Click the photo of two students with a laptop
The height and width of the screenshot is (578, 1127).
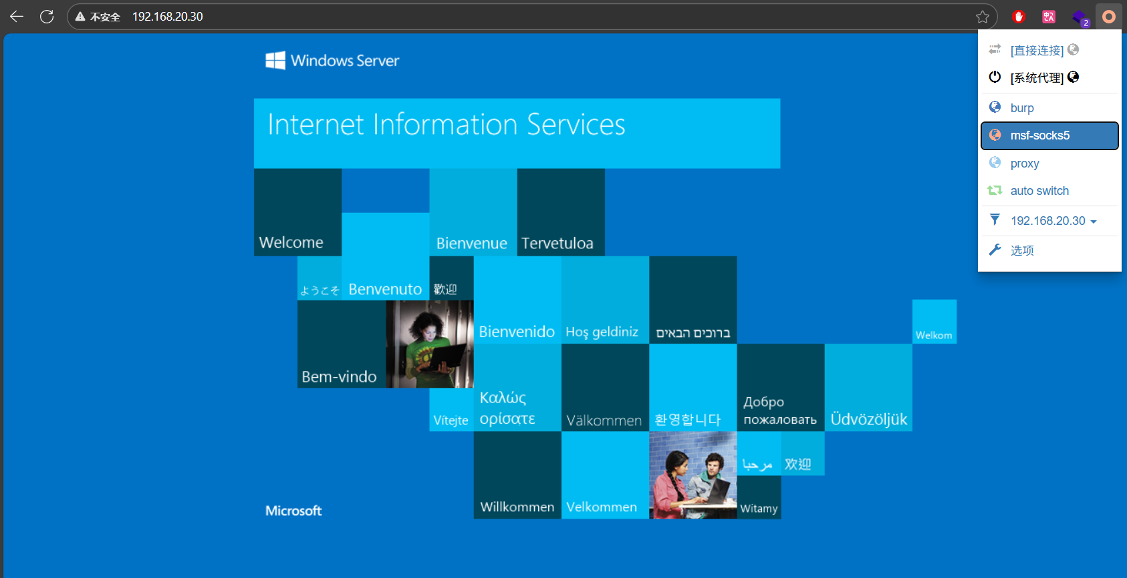(x=693, y=475)
